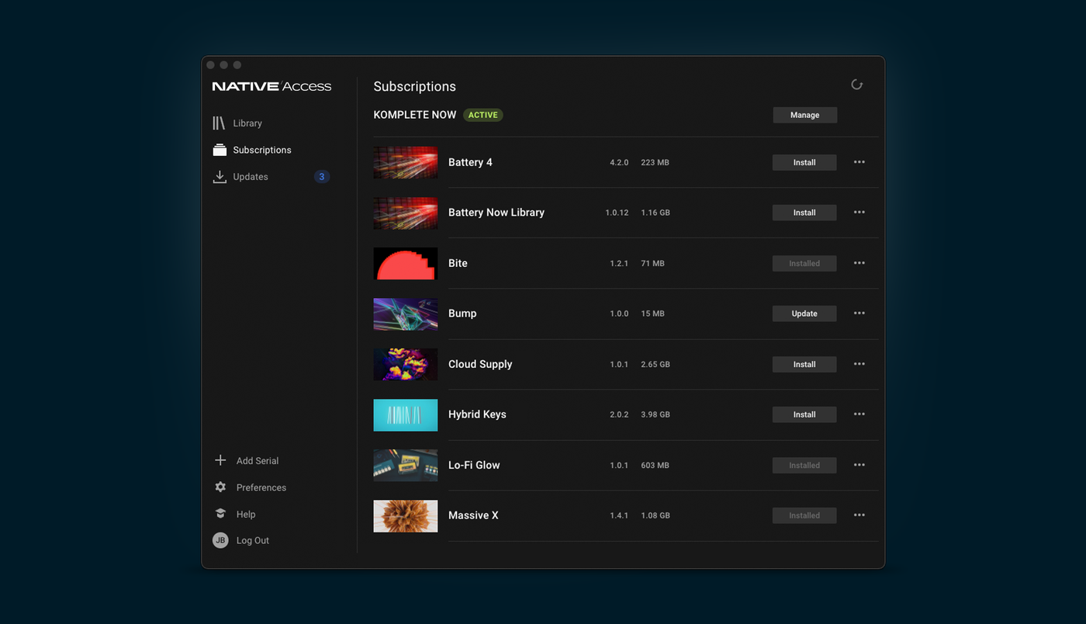
Task: Install Cloud Supply
Action: click(x=804, y=364)
